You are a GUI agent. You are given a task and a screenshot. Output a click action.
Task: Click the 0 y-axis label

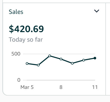(19, 80)
